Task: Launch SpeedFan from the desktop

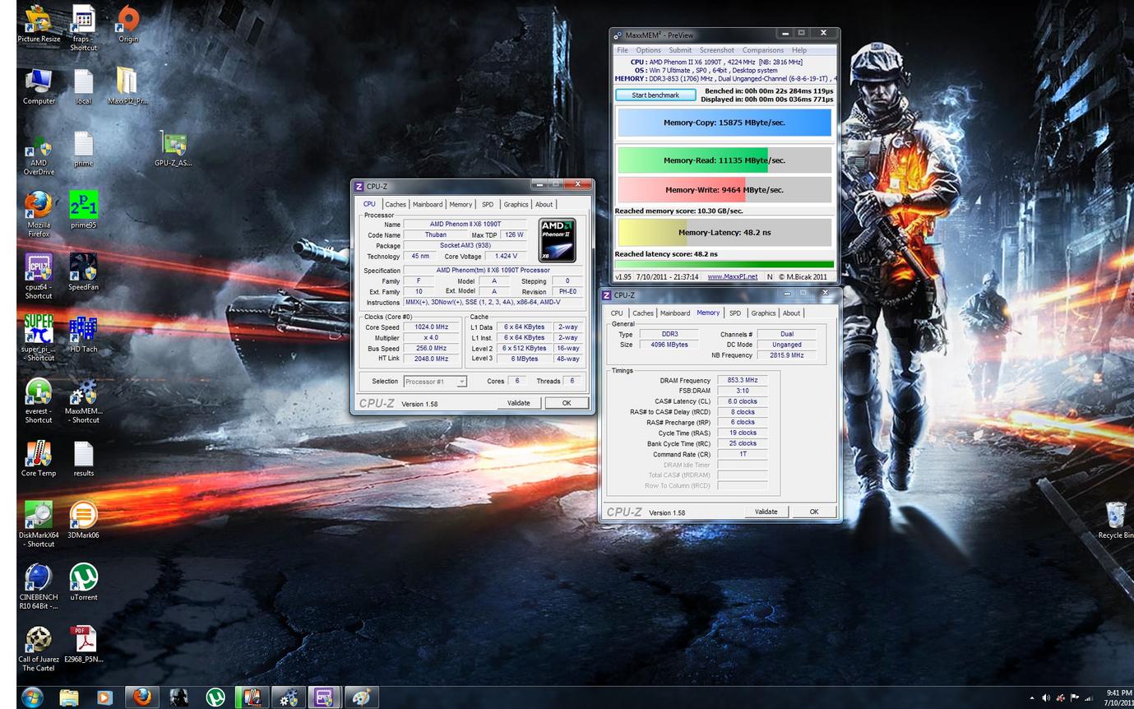Action: click(83, 272)
